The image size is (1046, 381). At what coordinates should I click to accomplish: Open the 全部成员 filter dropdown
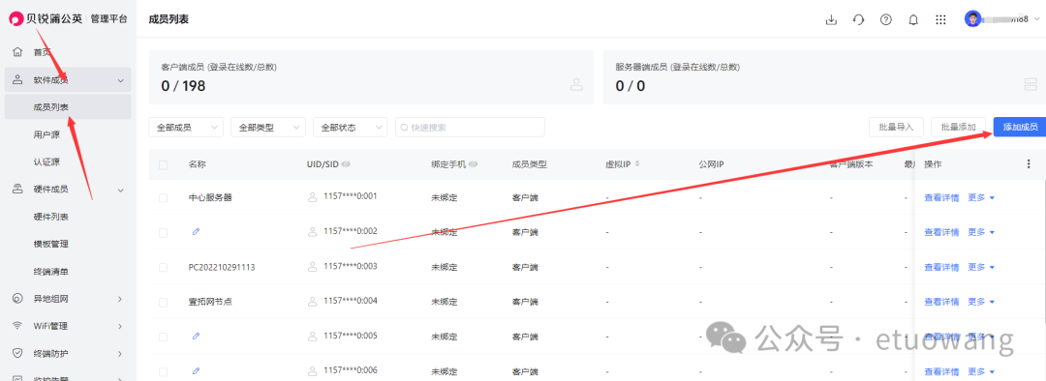[x=186, y=128]
